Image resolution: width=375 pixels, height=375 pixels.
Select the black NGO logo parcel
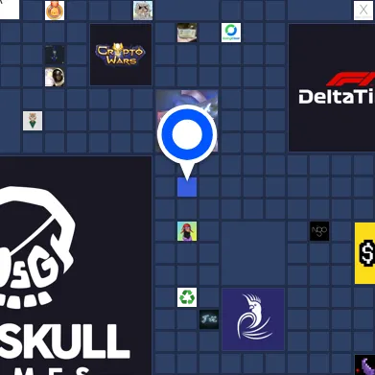pos(319,231)
